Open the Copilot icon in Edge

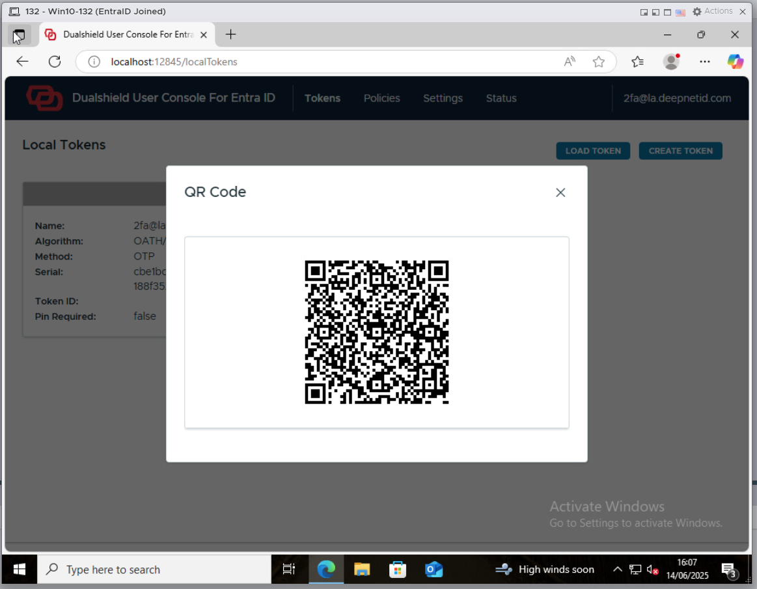click(736, 62)
